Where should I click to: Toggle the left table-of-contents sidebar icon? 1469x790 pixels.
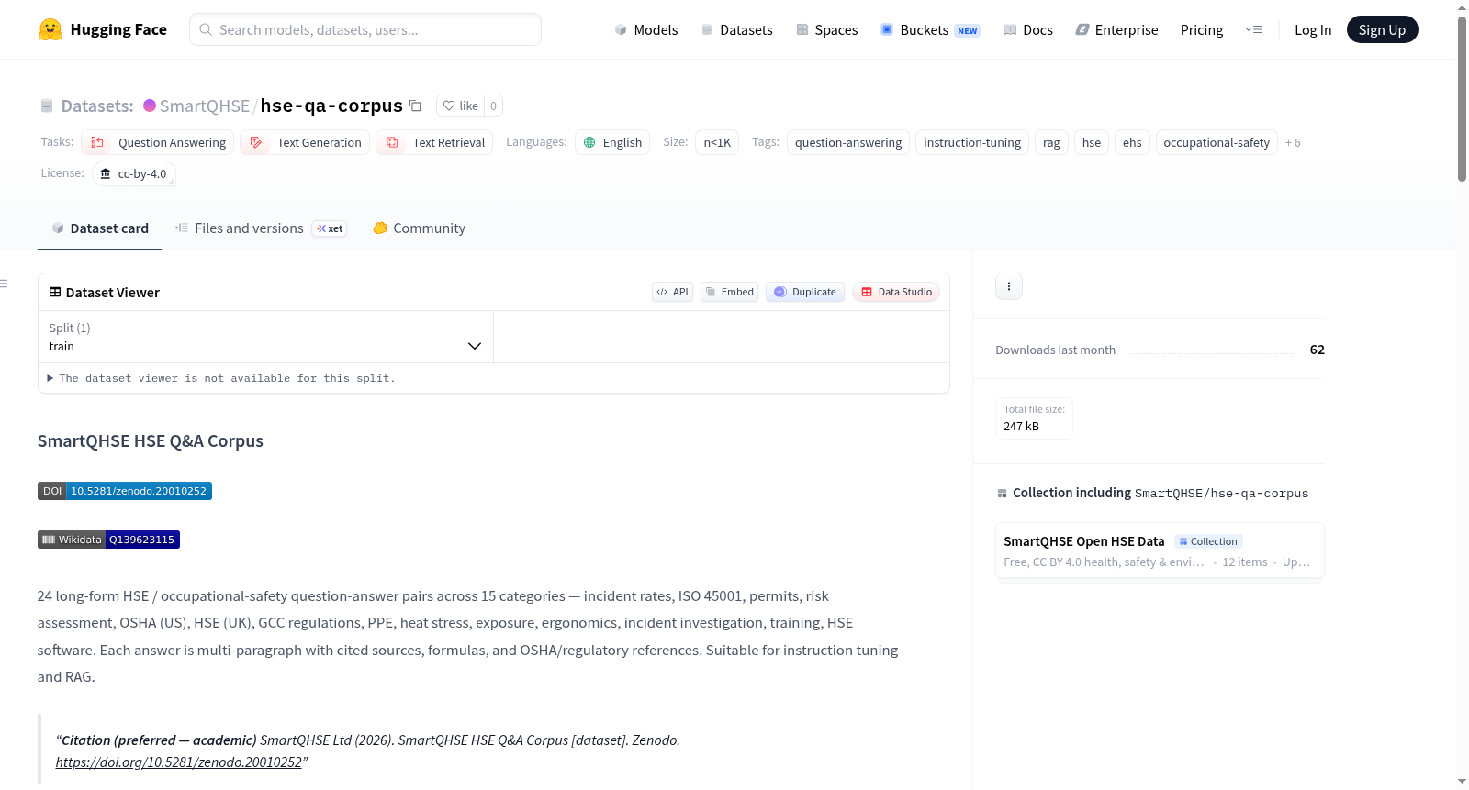[4, 284]
